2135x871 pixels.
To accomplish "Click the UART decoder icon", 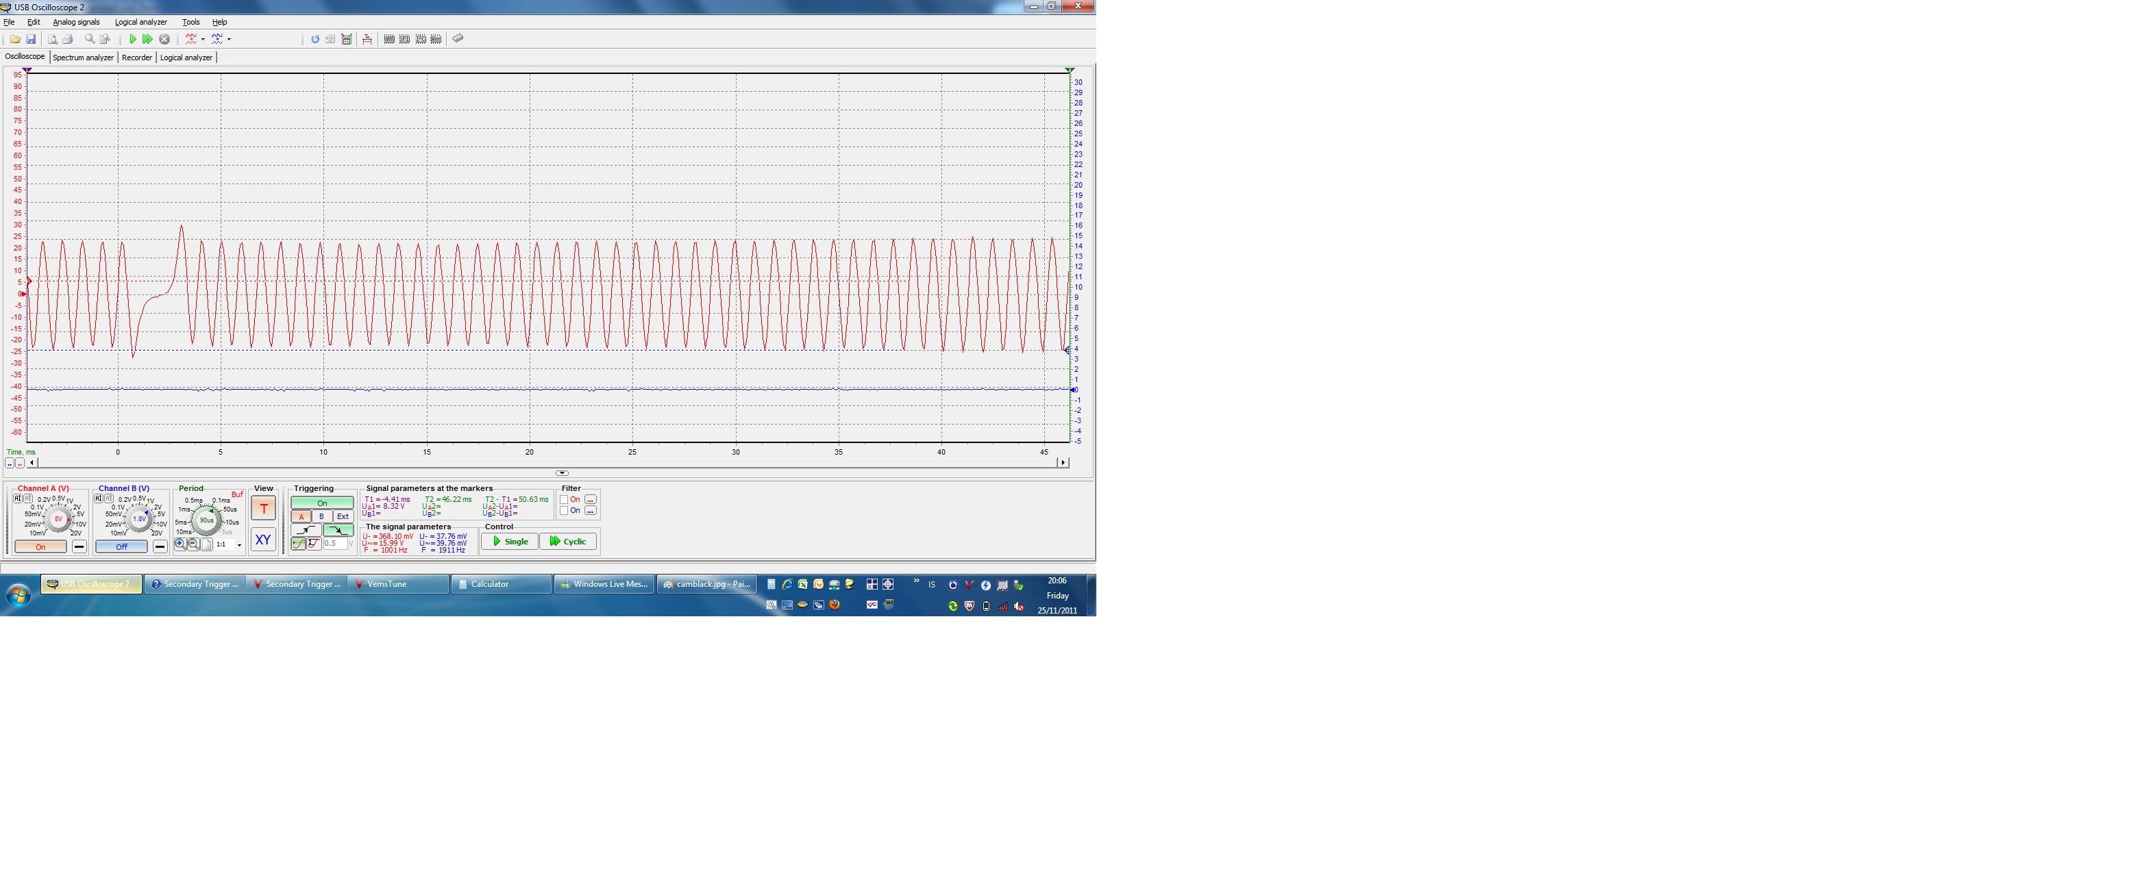I will pos(390,39).
